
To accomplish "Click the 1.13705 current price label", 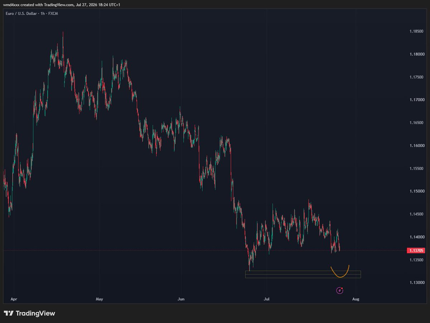I will [416, 250].
